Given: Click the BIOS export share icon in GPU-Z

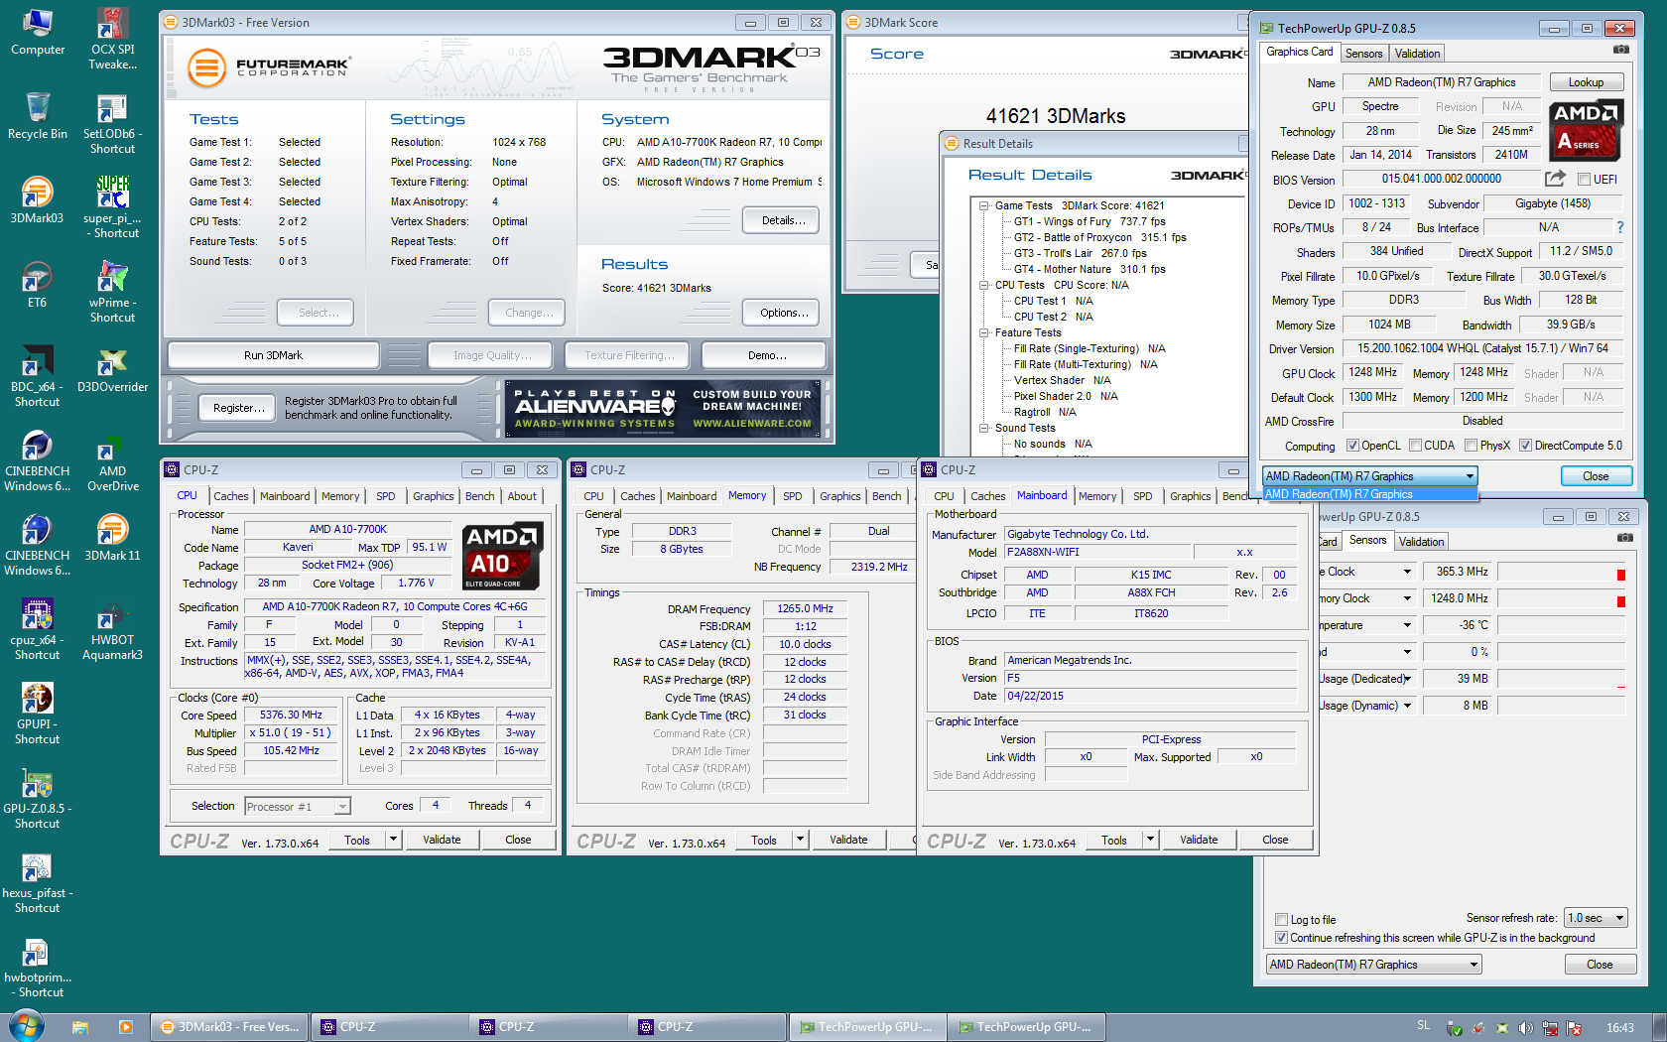Looking at the screenshot, I should tap(1555, 179).
